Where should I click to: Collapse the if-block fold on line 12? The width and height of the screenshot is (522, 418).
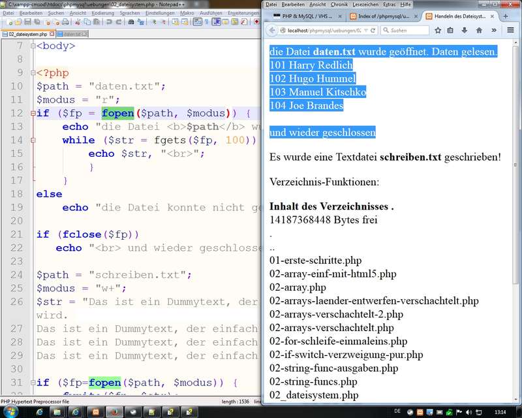click(33, 113)
